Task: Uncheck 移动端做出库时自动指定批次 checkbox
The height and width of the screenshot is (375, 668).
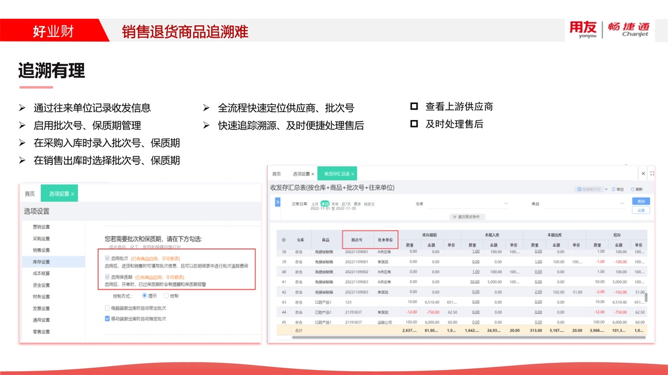Action: click(x=107, y=319)
